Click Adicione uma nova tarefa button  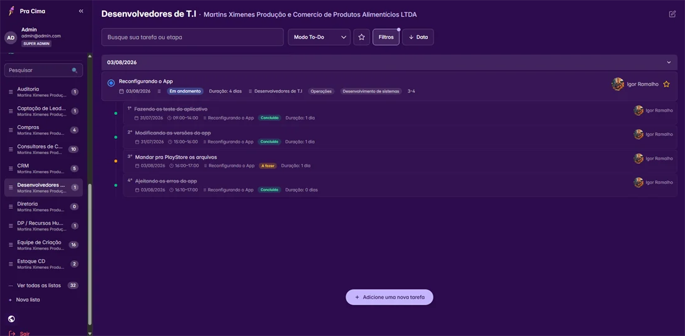pyautogui.click(x=389, y=297)
